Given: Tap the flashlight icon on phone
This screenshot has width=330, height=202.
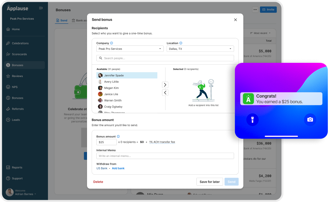Looking at the screenshot, I should (252, 120).
